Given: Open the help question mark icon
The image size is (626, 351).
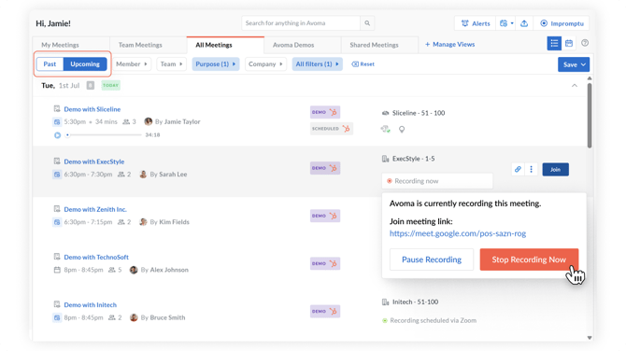Looking at the screenshot, I should click(x=585, y=43).
